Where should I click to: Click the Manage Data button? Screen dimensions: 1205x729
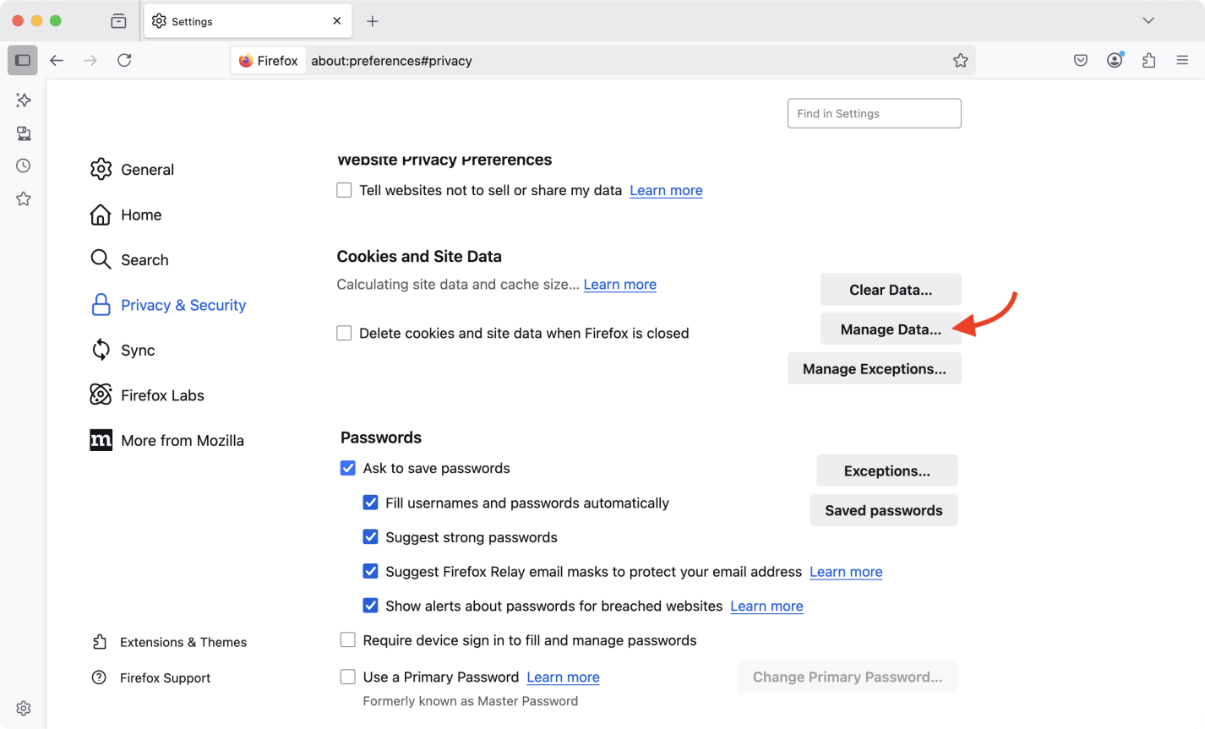coord(890,329)
